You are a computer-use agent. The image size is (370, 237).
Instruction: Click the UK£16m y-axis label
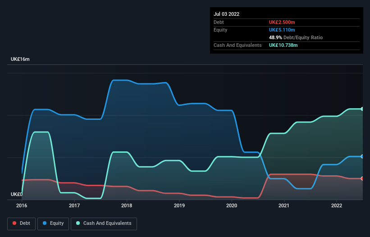(20, 59)
